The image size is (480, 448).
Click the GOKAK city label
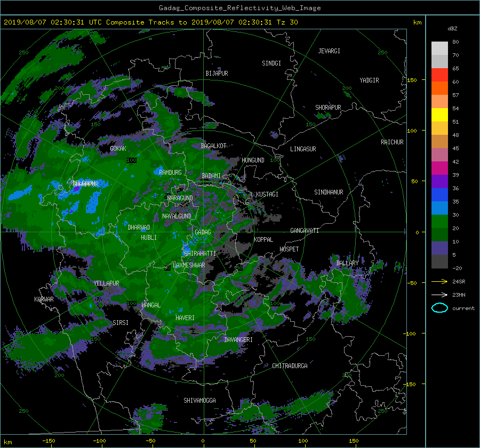click(118, 149)
